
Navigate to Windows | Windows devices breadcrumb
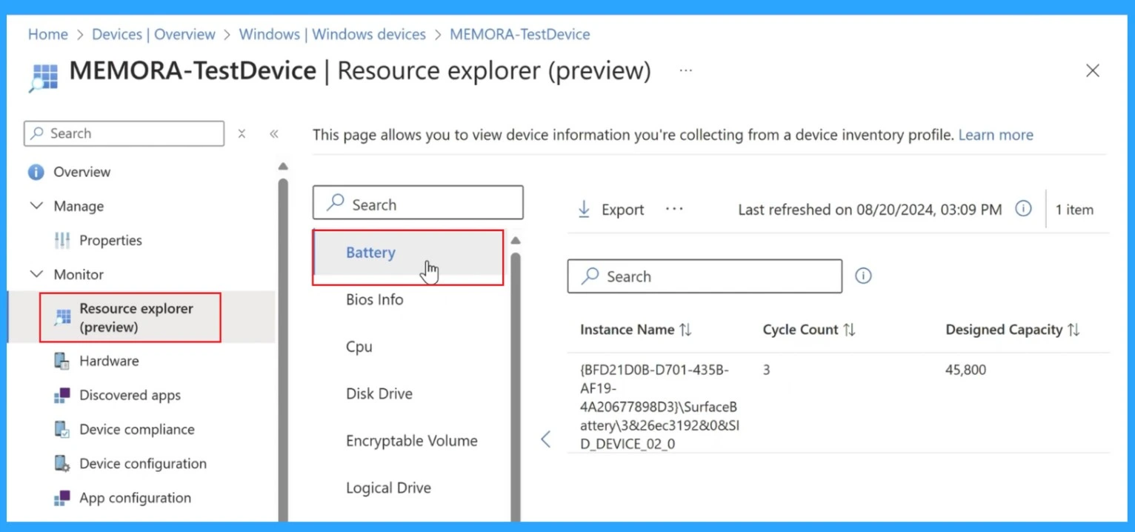(x=333, y=34)
